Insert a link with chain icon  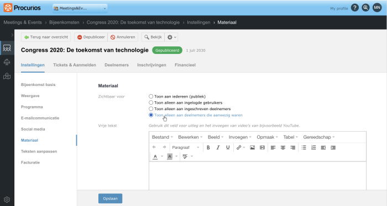pos(239,148)
